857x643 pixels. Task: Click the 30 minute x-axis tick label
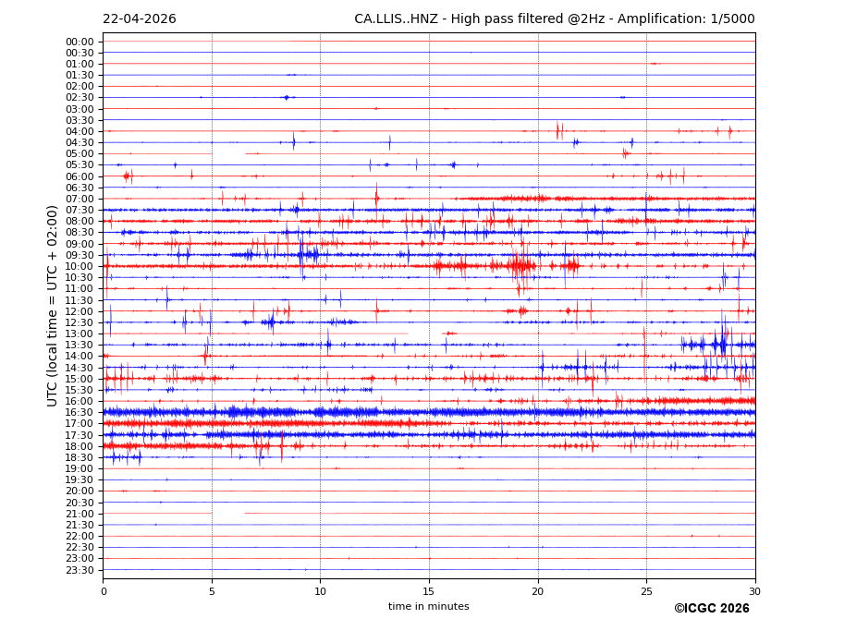point(755,591)
